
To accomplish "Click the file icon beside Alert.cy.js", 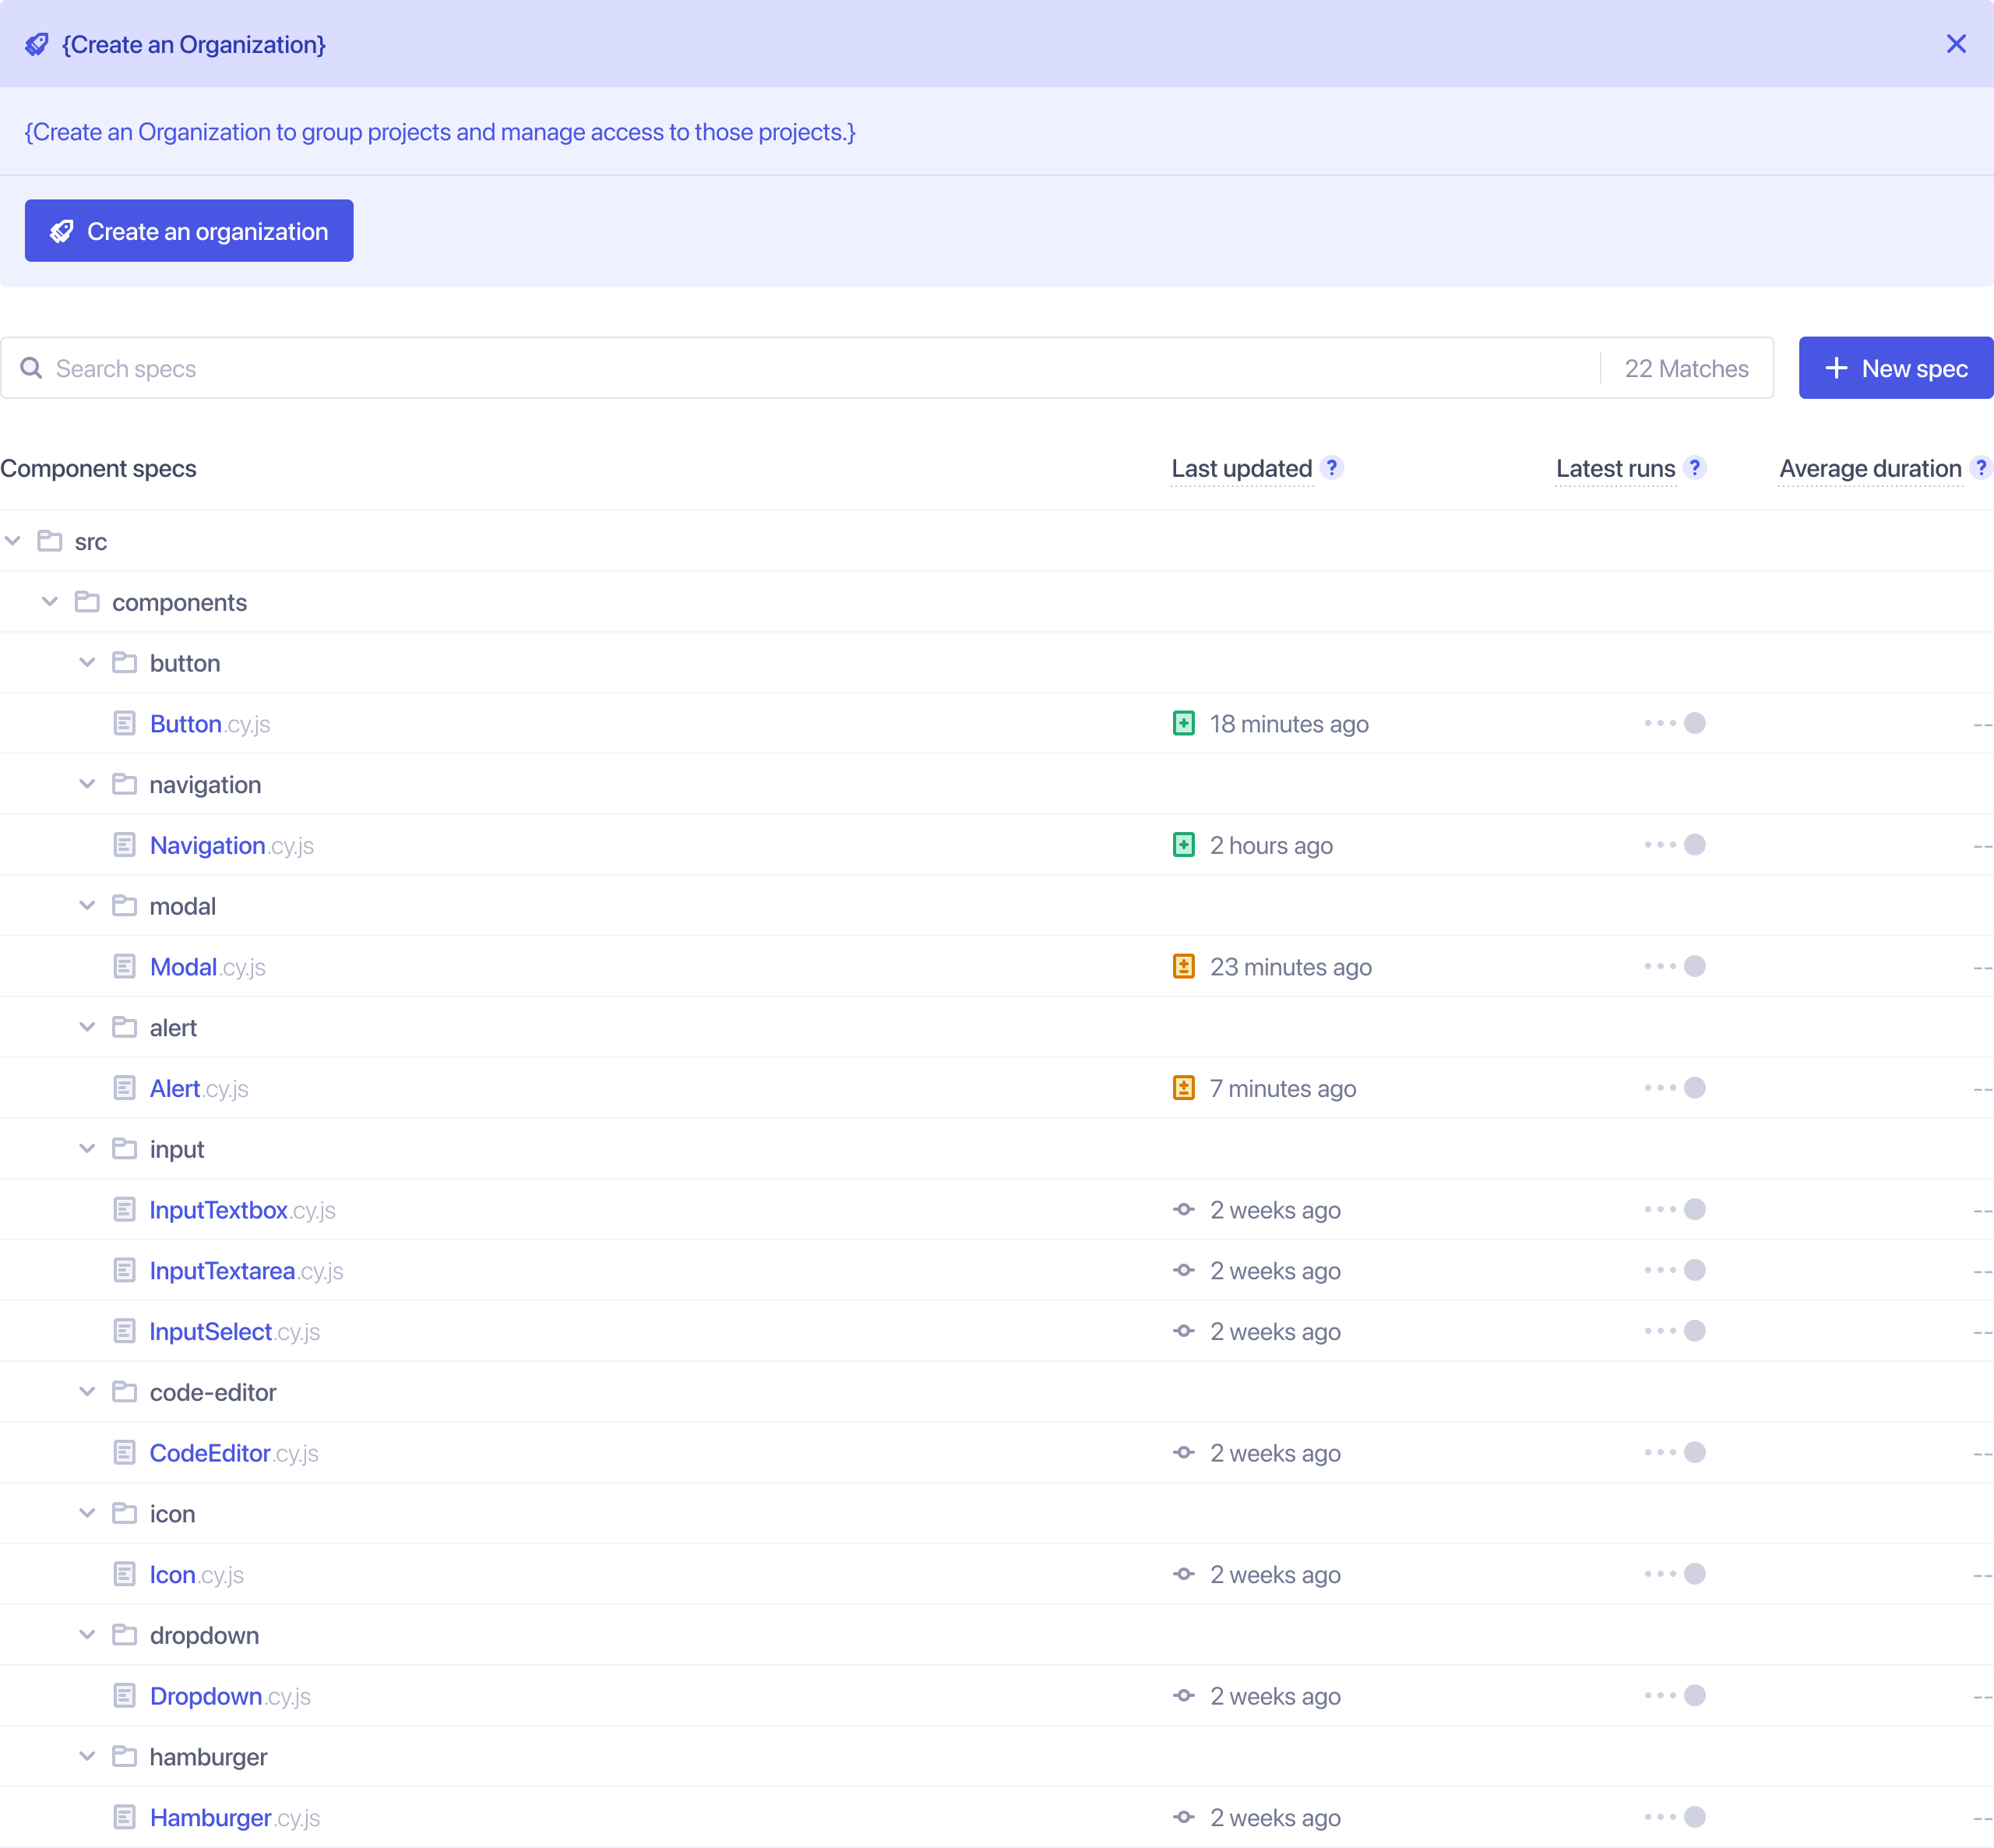I will pyautogui.click(x=124, y=1088).
